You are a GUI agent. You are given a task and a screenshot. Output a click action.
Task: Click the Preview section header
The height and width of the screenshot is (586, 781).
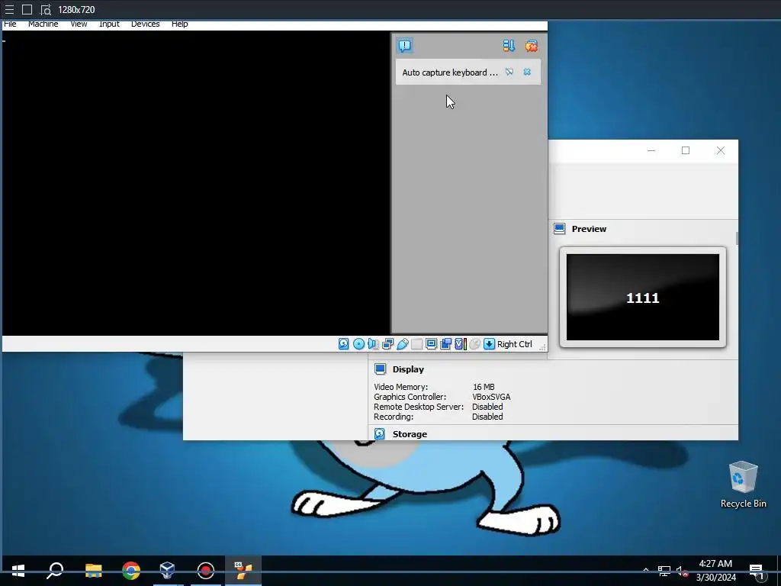(x=589, y=229)
